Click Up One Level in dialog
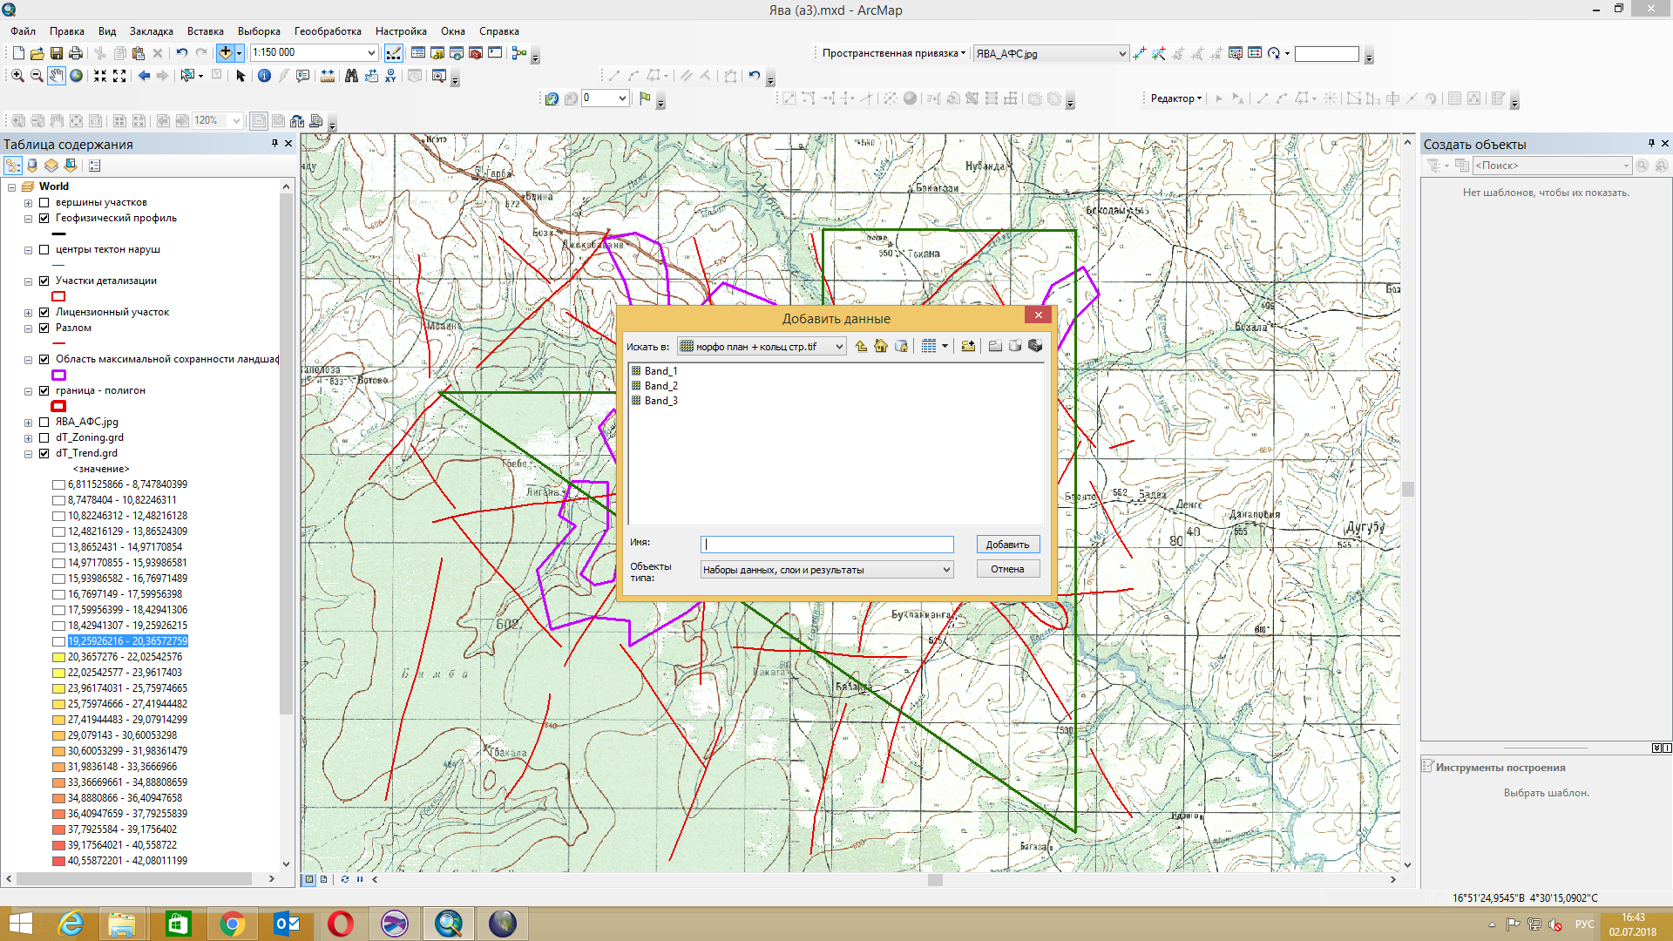Image resolution: width=1673 pixels, height=941 pixels. point(861,346)
